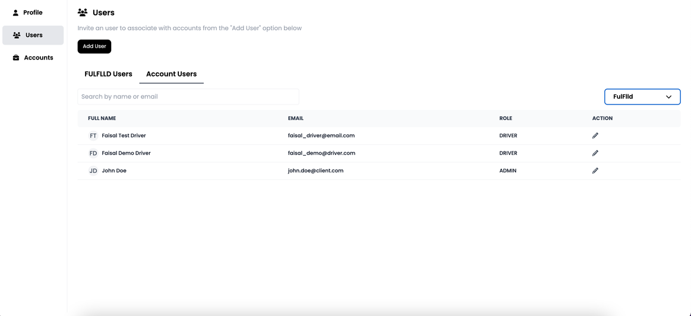Click the pencil edit icon for Faisal Test Driver
The width and height of the screenshot is (691, 316).
pyautogui.click(x=595, y=135)
